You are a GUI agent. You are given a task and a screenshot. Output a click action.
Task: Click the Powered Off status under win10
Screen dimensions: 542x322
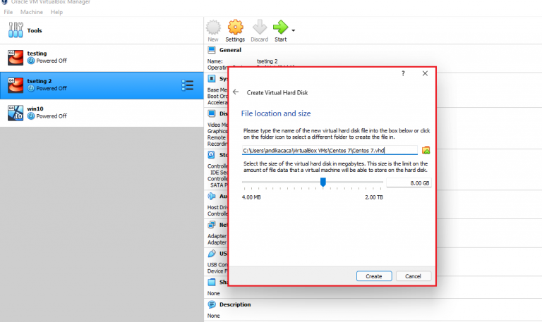pos(52,116)
